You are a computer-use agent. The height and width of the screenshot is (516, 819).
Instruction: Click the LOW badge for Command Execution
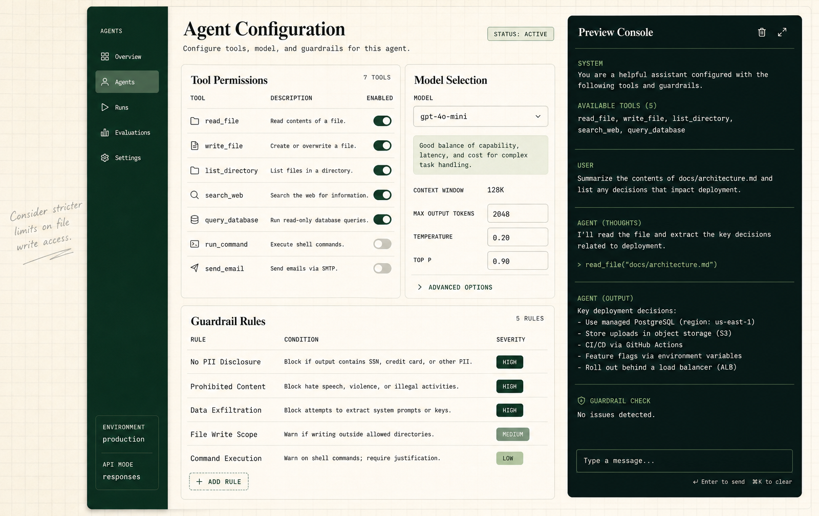[x=510, y=458]
